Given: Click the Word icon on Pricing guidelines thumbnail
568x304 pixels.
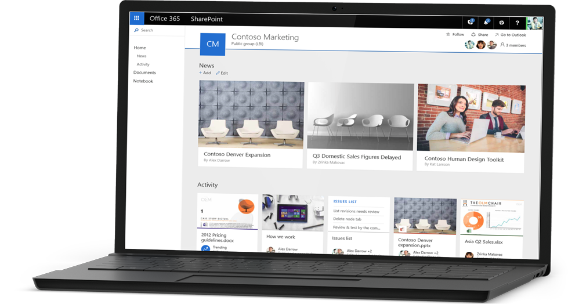Looking at the screenshot, I should click(x=205, y=225).
